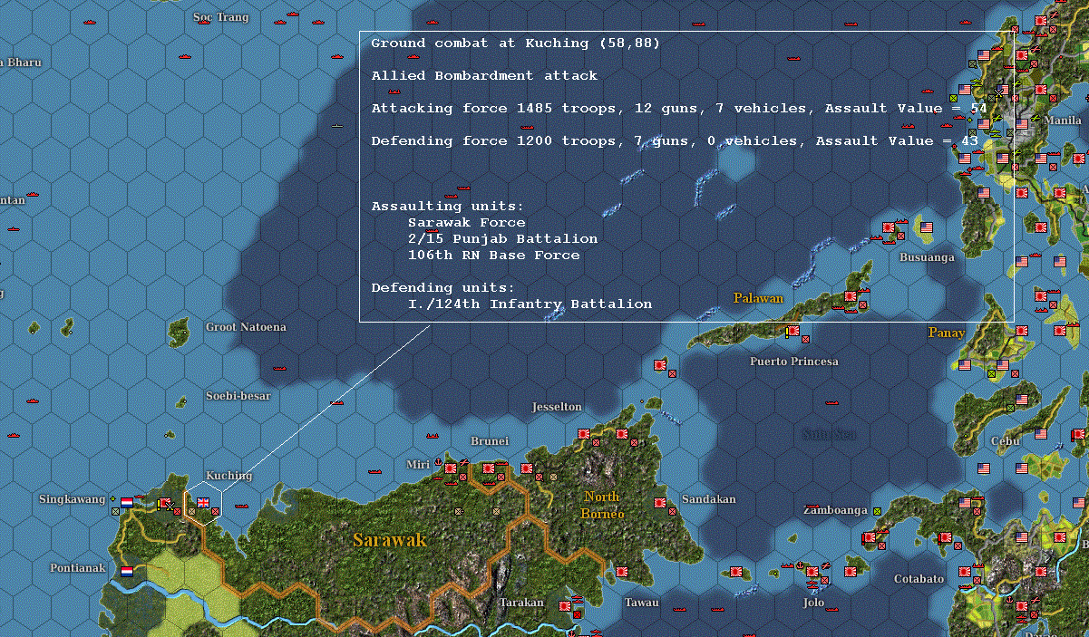Viewport: 1089px width, 637px height.
Task: Select the Dutch flag base at Pontianak
Action: click(127, 570)
